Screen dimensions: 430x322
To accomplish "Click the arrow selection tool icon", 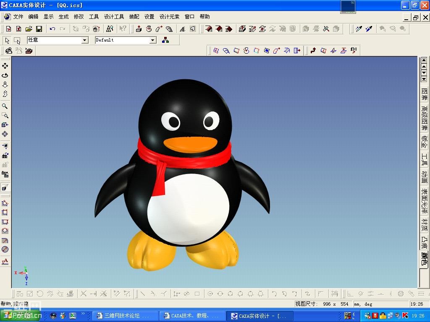I will pyautogui.click(x=7, y=41).
